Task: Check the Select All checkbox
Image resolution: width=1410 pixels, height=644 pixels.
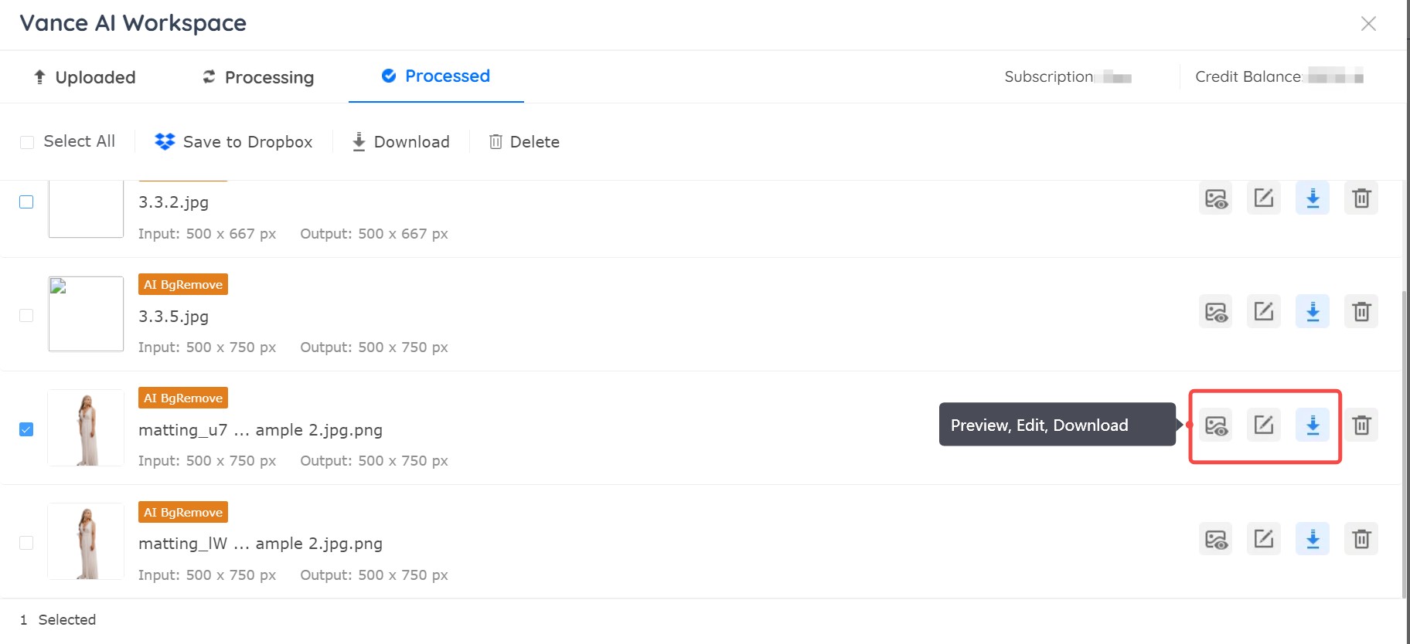Action: (27, 142)
